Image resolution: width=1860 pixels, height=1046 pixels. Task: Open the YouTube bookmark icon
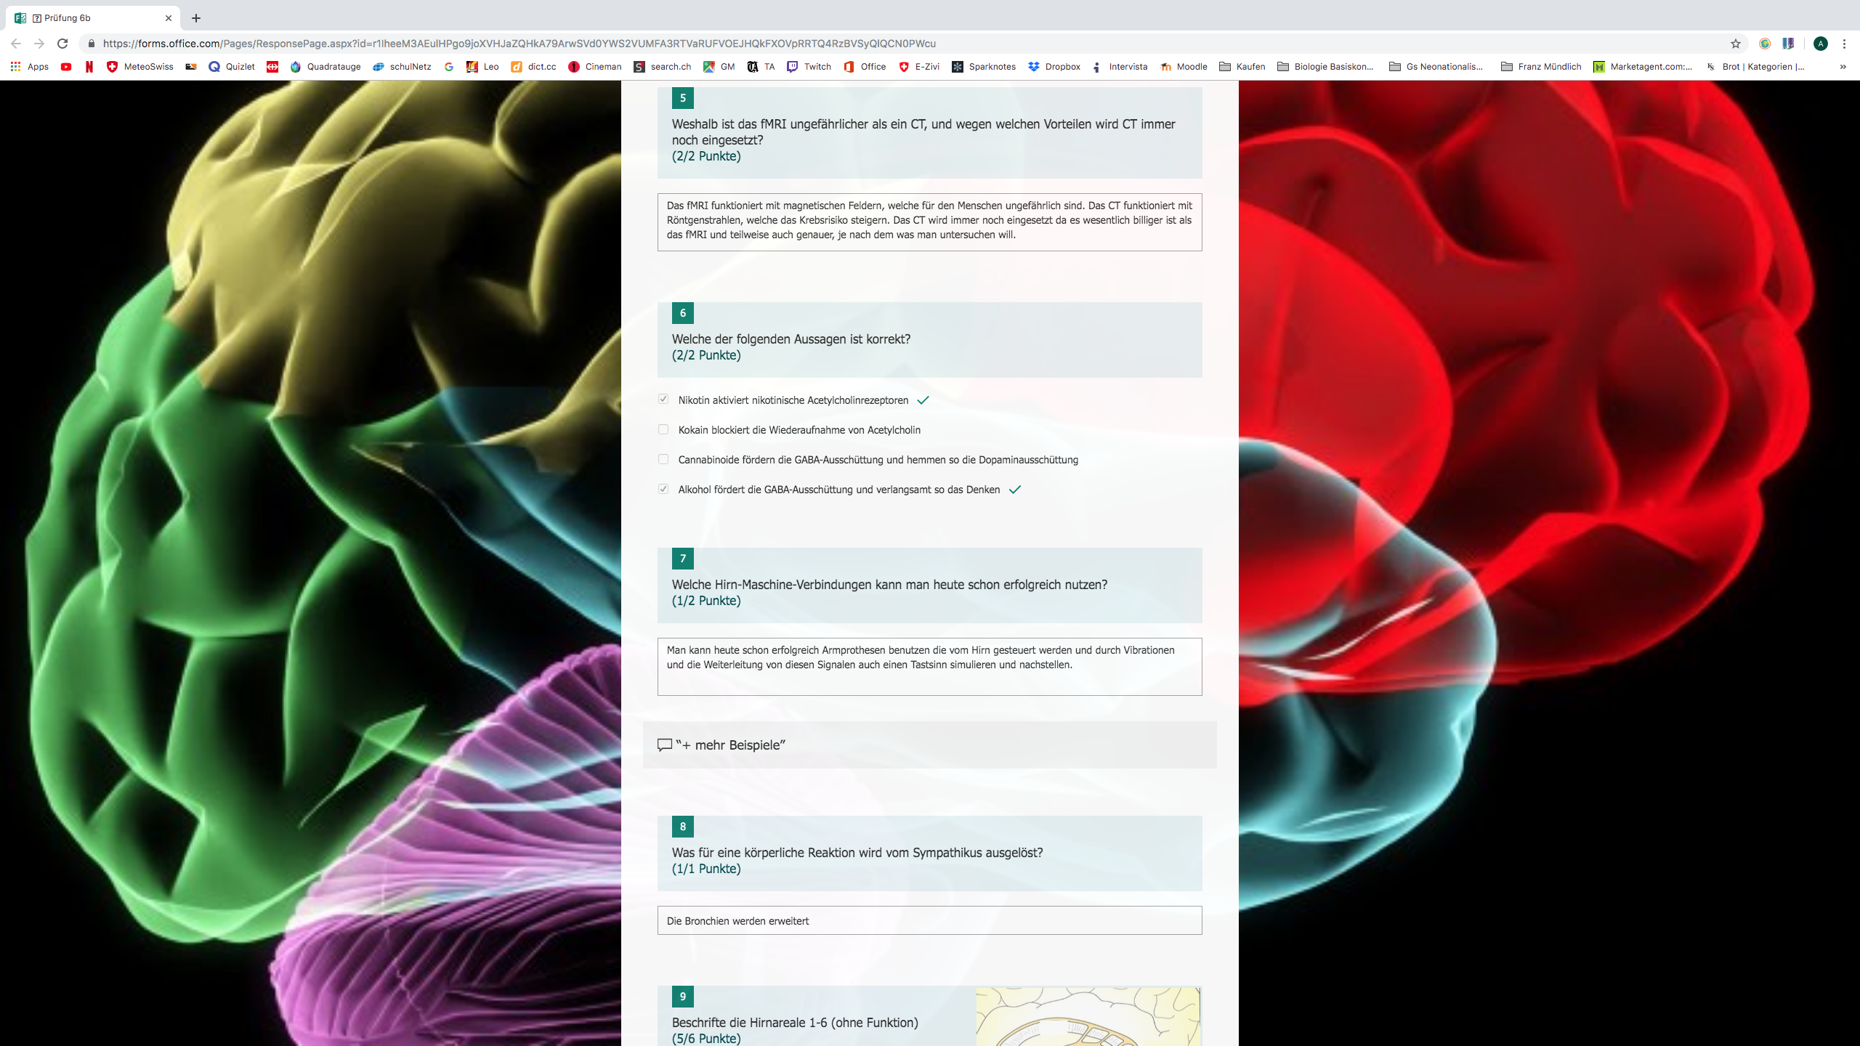pos(66,67)
